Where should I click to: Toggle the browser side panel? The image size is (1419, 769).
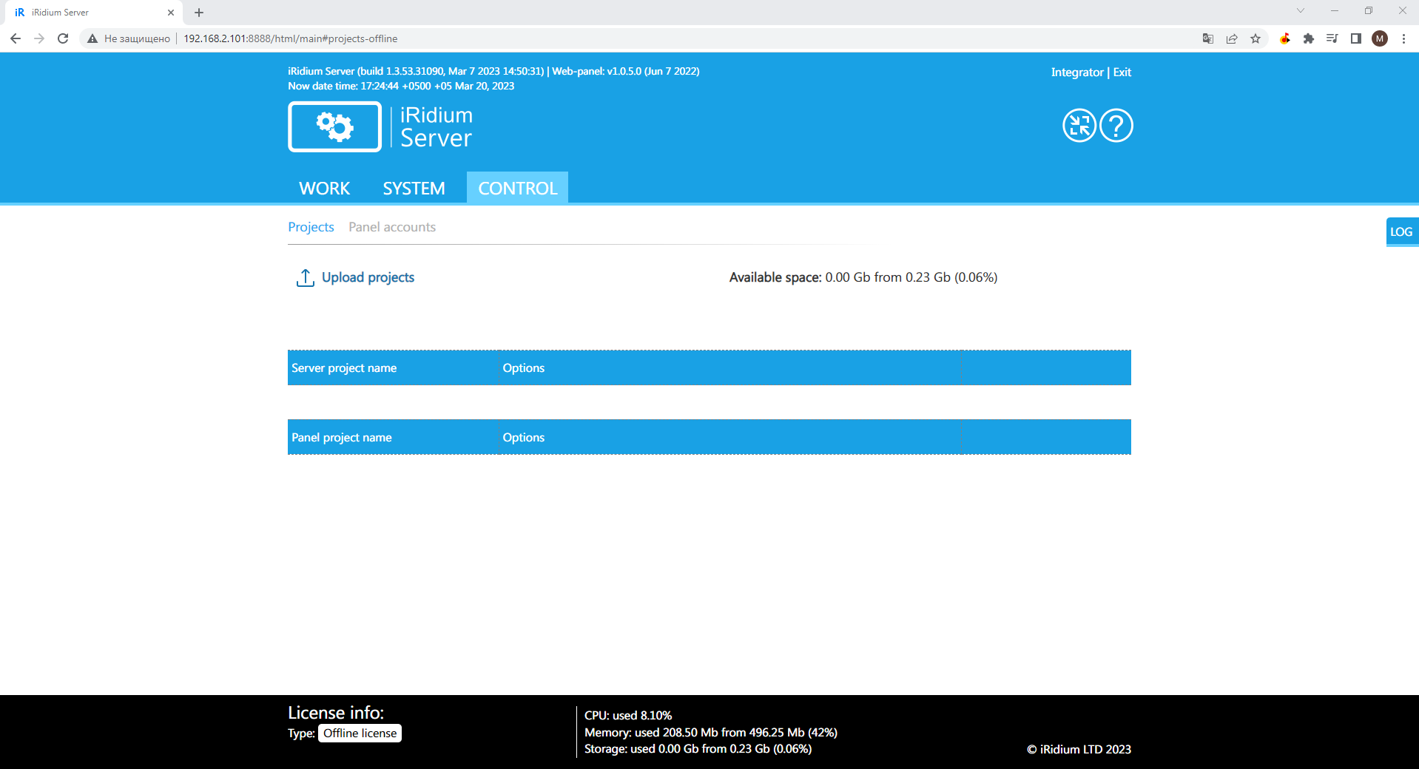[x=1356, y=38]
